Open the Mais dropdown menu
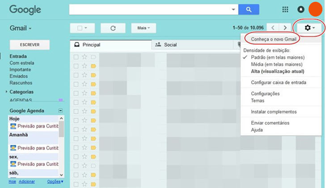The image size is (326, 188). click(143, 28)
